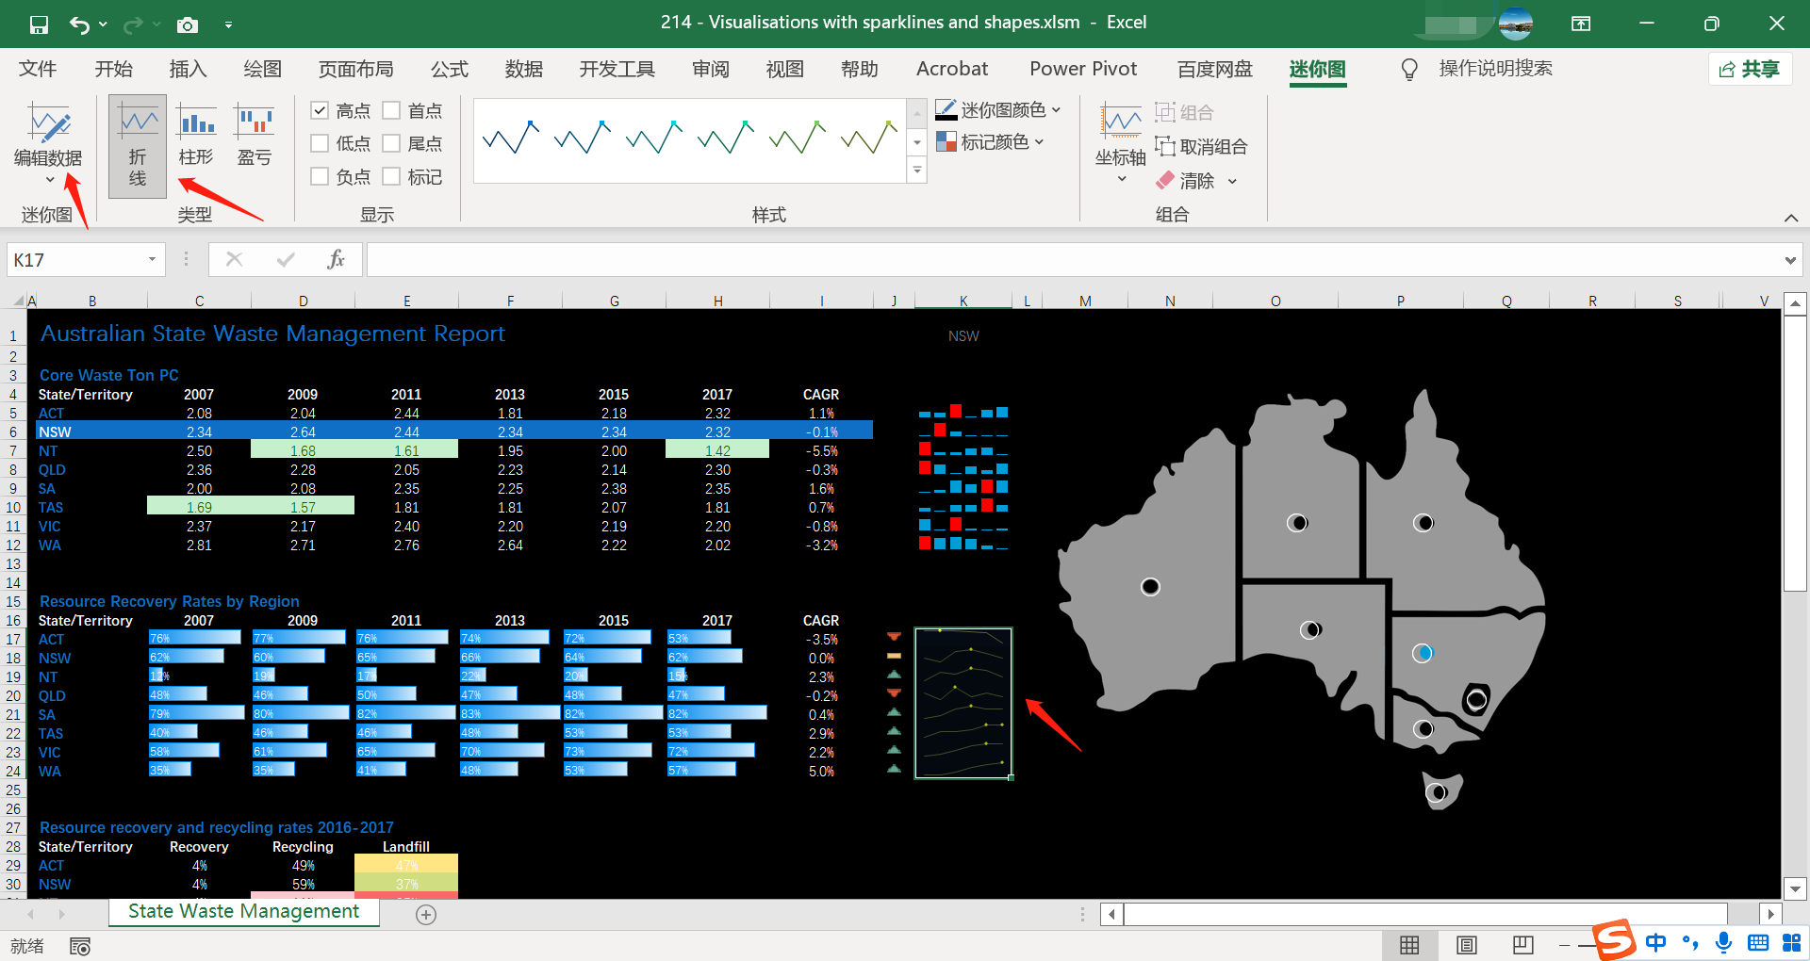Click the Select All corner triangle
This screenshot has width=1810, height=961.
(x=19, y=301)
